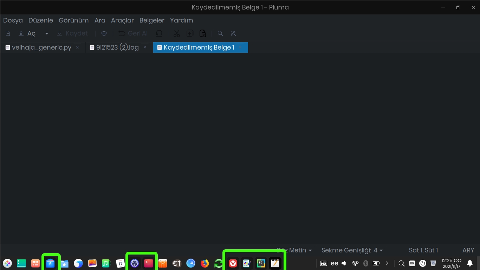Paste from clipboard with the paste icon
Image resolution: width=480 pixels, height=270 pixels.
203,33
